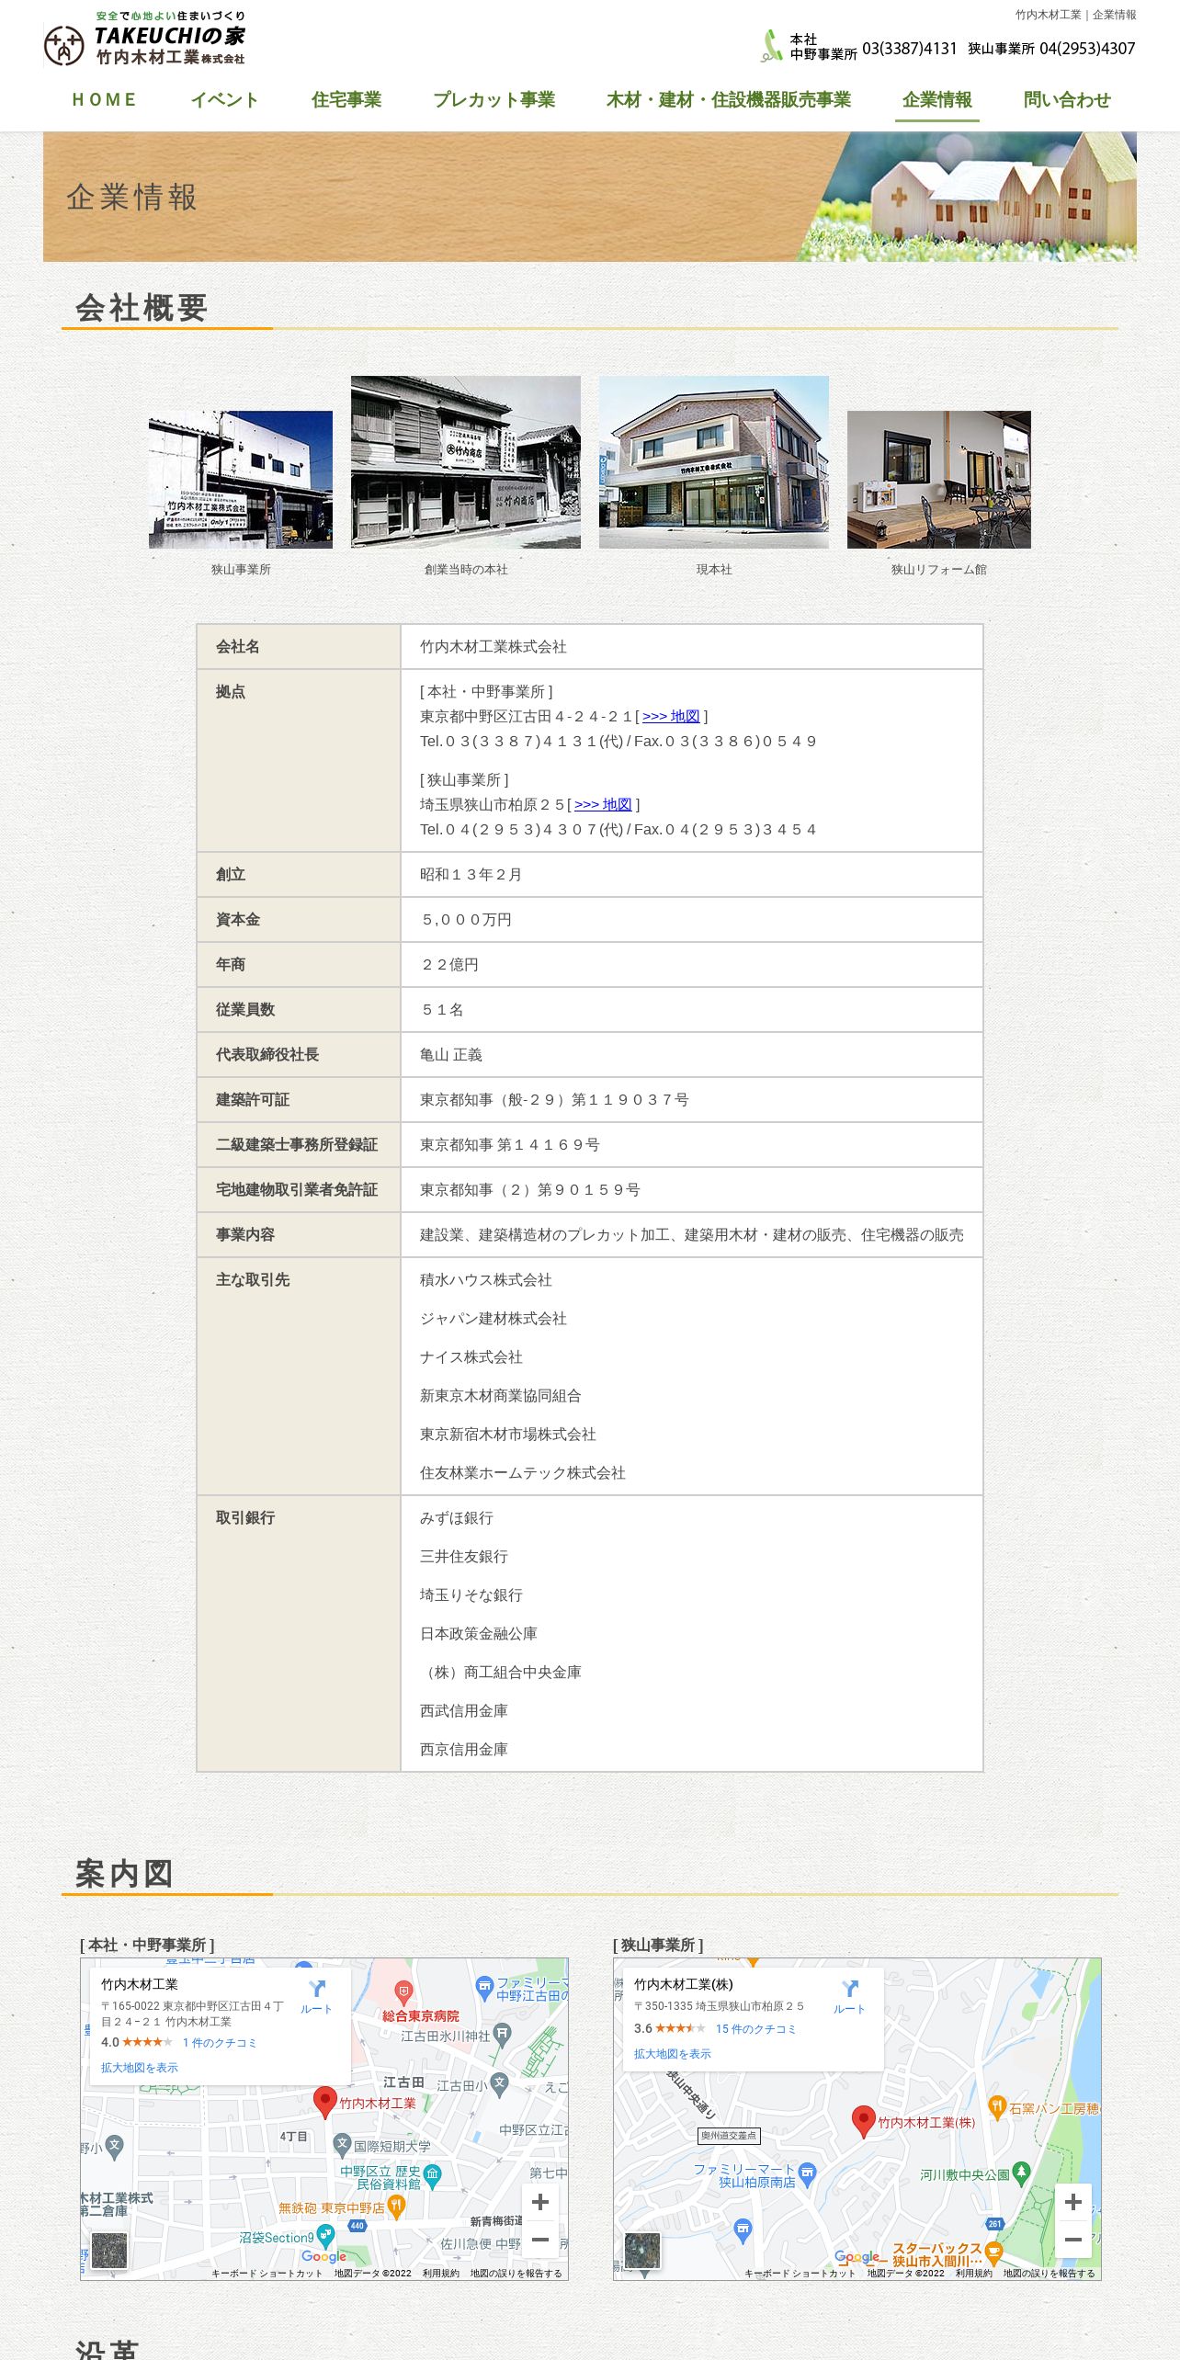Open 木材・建材・住設機器販売事業 menu item
Image resolution: width=1180 pixels, height=2360 pixels.
(729, 100)
